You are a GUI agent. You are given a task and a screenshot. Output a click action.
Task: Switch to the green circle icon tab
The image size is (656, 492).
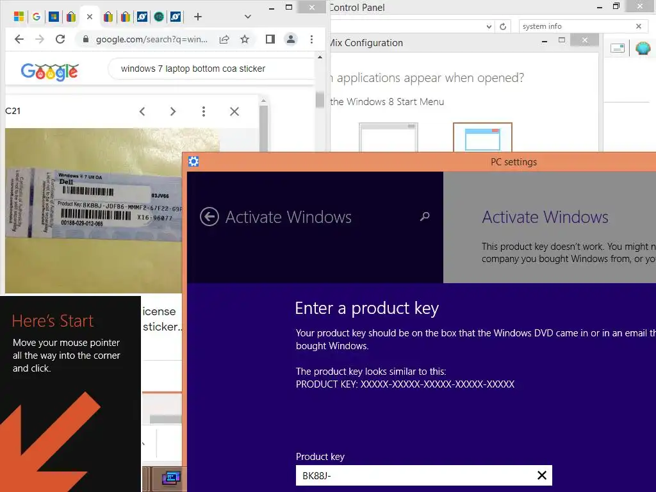pyautogui.click(x=159, y=17)
